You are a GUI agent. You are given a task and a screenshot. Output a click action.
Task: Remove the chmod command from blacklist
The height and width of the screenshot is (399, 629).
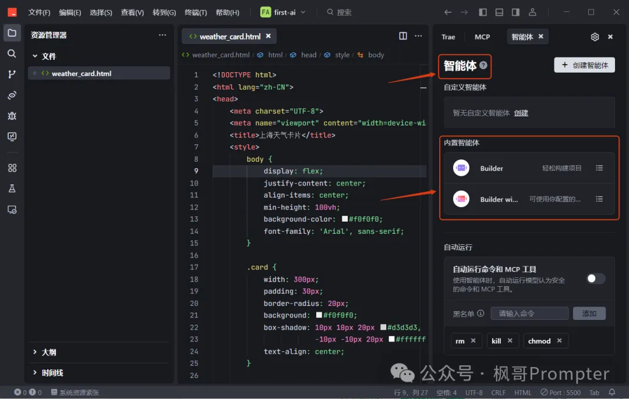pos(559,341)
